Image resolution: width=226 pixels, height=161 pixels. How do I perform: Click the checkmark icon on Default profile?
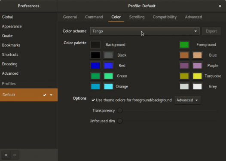45,95
